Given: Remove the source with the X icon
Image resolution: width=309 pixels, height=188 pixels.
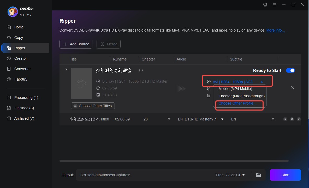Looking at the screenshot, I should pyautogui.click(x=292, y=87).
